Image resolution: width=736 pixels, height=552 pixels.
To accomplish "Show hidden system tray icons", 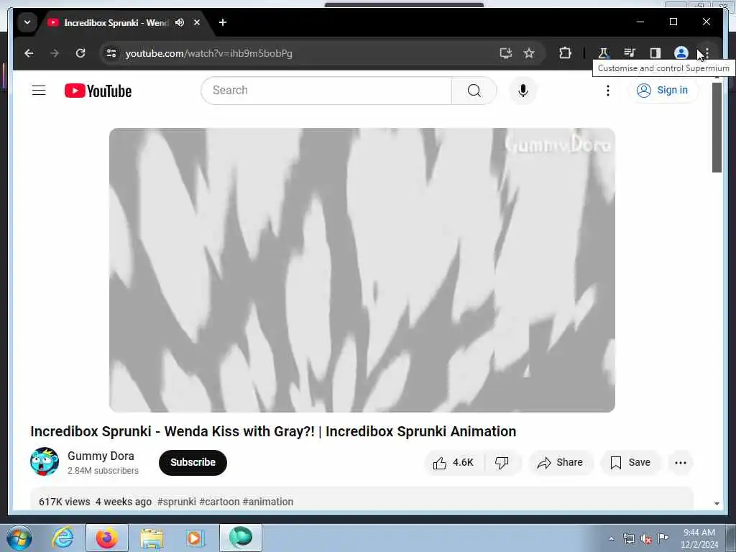I will [611, 538].
